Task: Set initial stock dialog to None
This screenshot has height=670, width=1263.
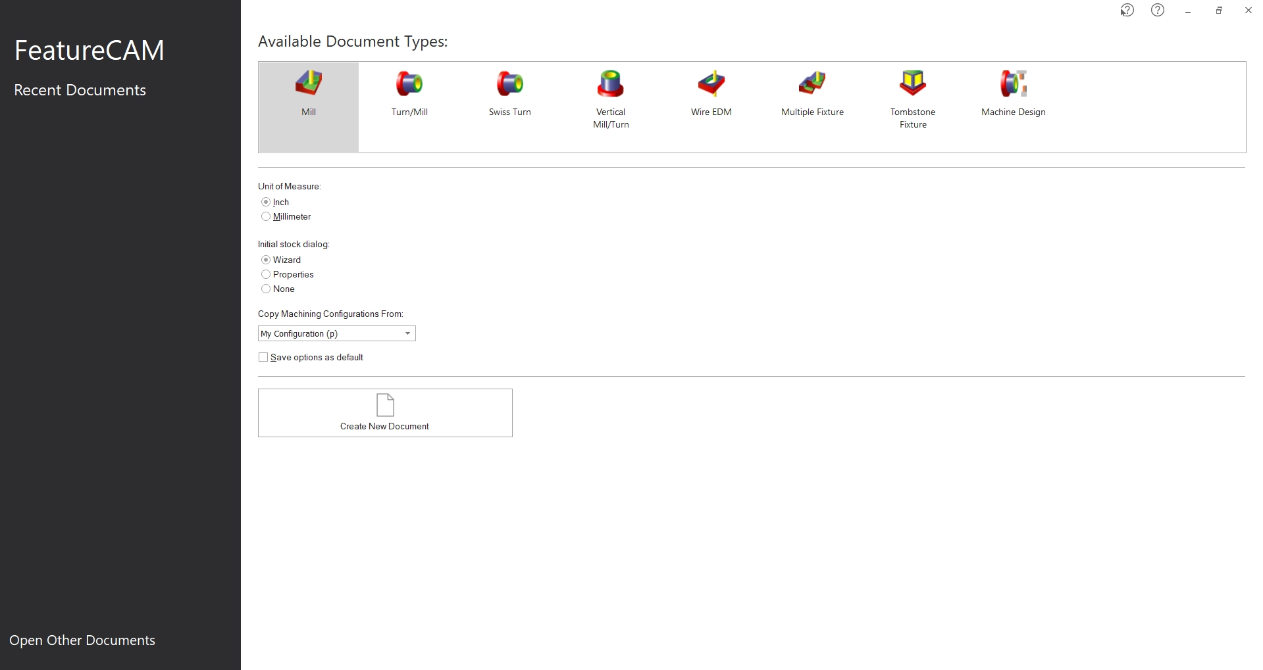Action: [x=266, y=289]
